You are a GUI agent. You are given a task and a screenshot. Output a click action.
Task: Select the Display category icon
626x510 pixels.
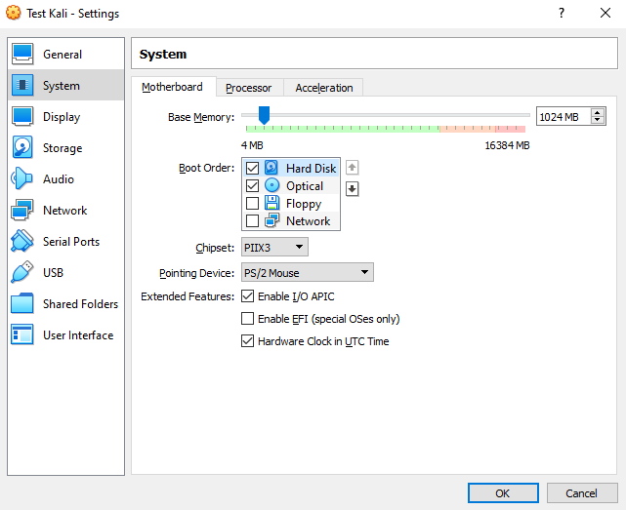click(23, 117)
